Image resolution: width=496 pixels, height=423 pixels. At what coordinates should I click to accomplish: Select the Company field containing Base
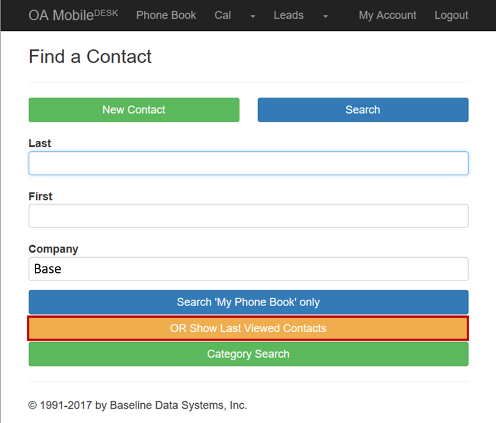tap(249, 269)
